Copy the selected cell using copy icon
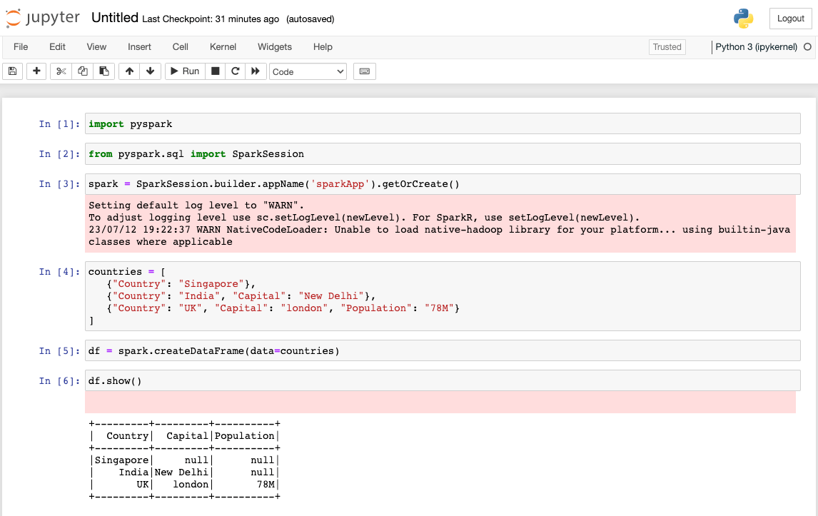Viewport: 818px width, 516px height. click(81, 71)
